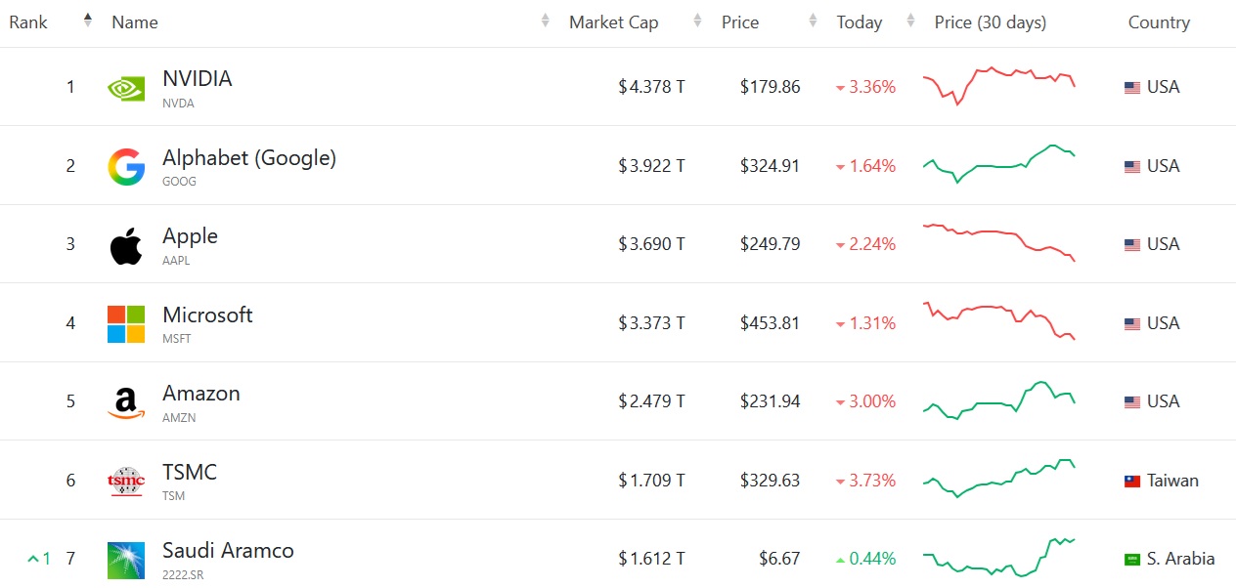Open the Microsoft company page link
This screenshot has width=1236, height=588.
pyautogui.click(x=207, y=315)
